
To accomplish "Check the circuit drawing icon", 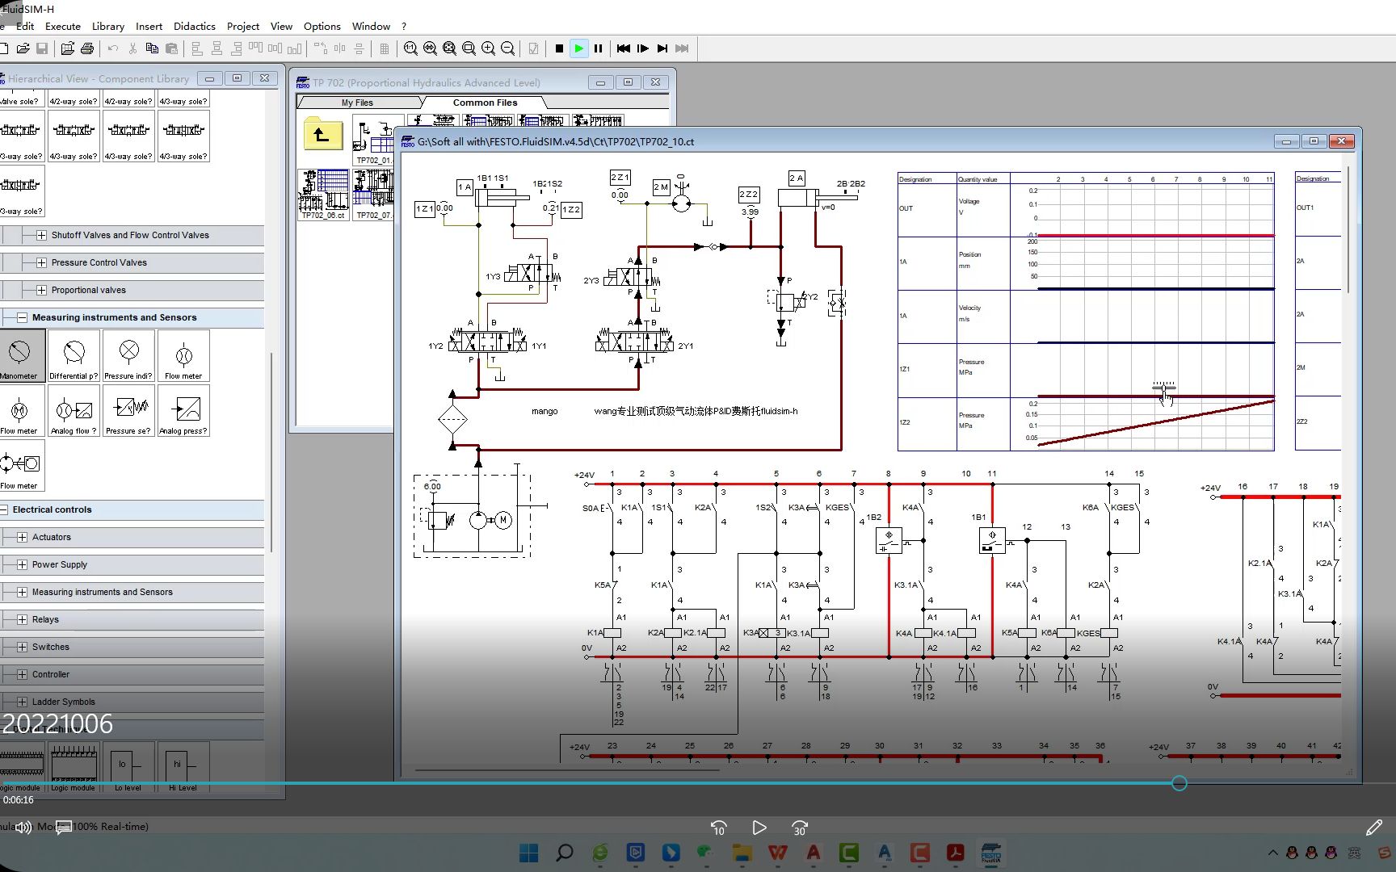I will (533, 48).
